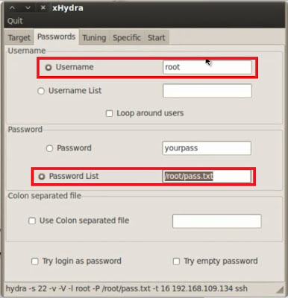Viewport: 288px width, 298px height.
Task: Click the resize grip at status bar corner
Action: [x=280, y=289]
